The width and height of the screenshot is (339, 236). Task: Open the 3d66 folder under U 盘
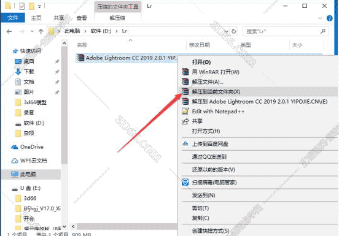coord(30,198)
